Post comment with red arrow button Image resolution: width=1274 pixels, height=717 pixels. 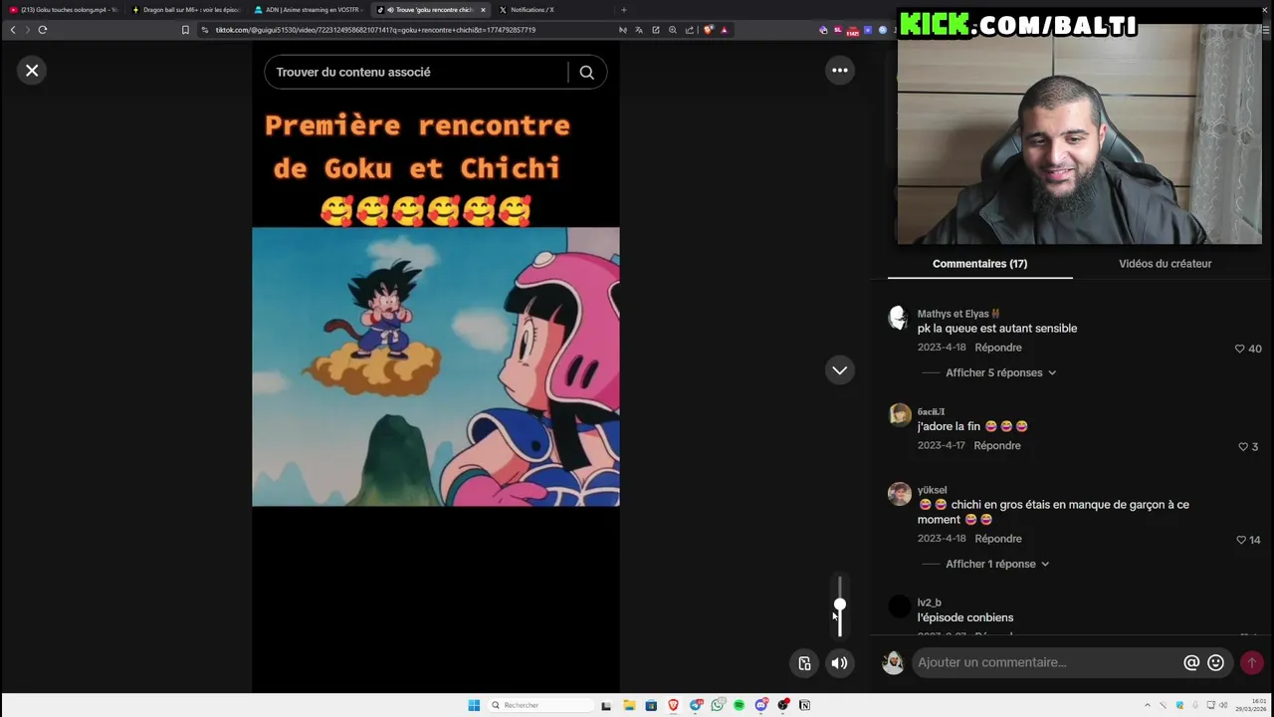1251,662
